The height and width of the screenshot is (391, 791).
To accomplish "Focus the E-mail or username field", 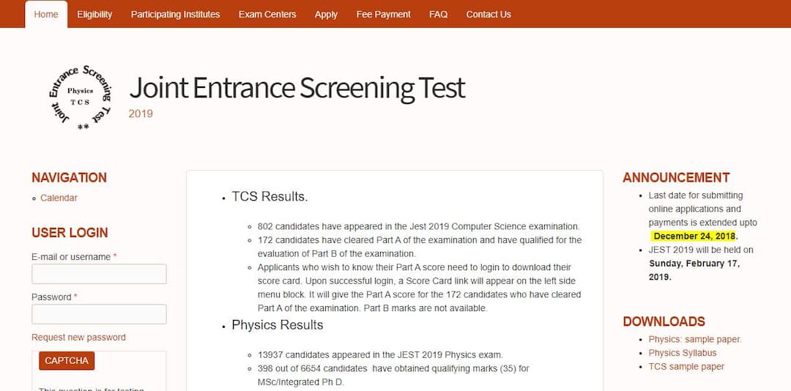I will tap(99, 274).
